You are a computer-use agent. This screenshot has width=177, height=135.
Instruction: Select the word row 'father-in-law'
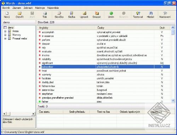[104, 86]
